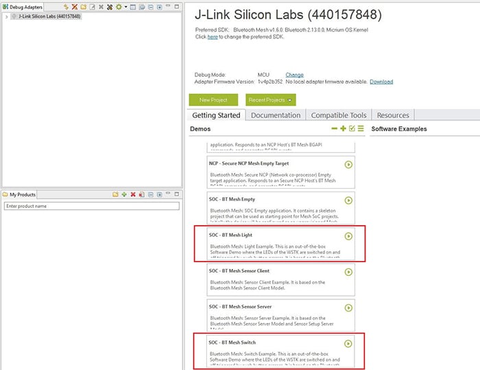Click the Enter product name field
The height and width of the screenshot is (370, 480).
click(91, 206)
